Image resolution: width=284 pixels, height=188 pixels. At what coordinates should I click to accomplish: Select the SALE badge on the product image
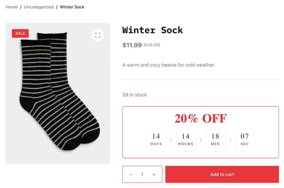coord(20,33)
